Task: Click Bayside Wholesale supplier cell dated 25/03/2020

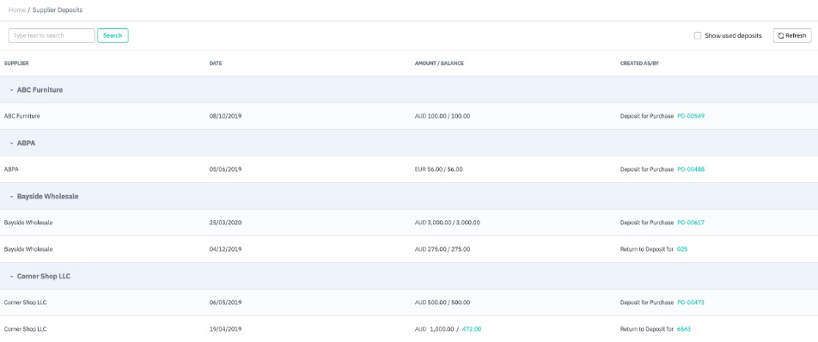Action: pos(28,223)
